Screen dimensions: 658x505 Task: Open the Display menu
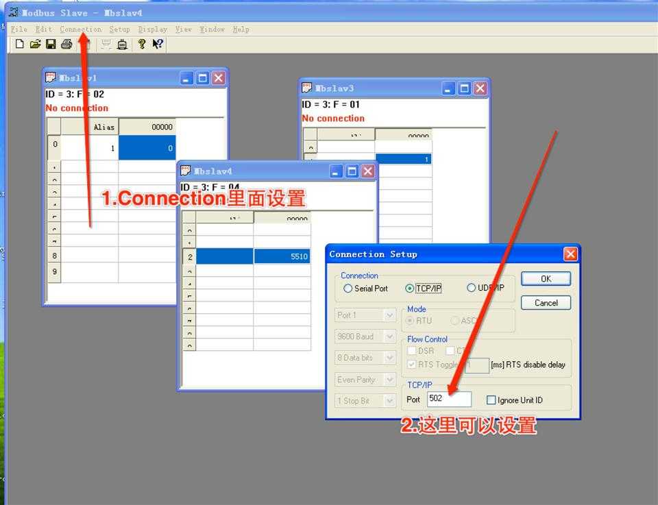pos(153,29)
